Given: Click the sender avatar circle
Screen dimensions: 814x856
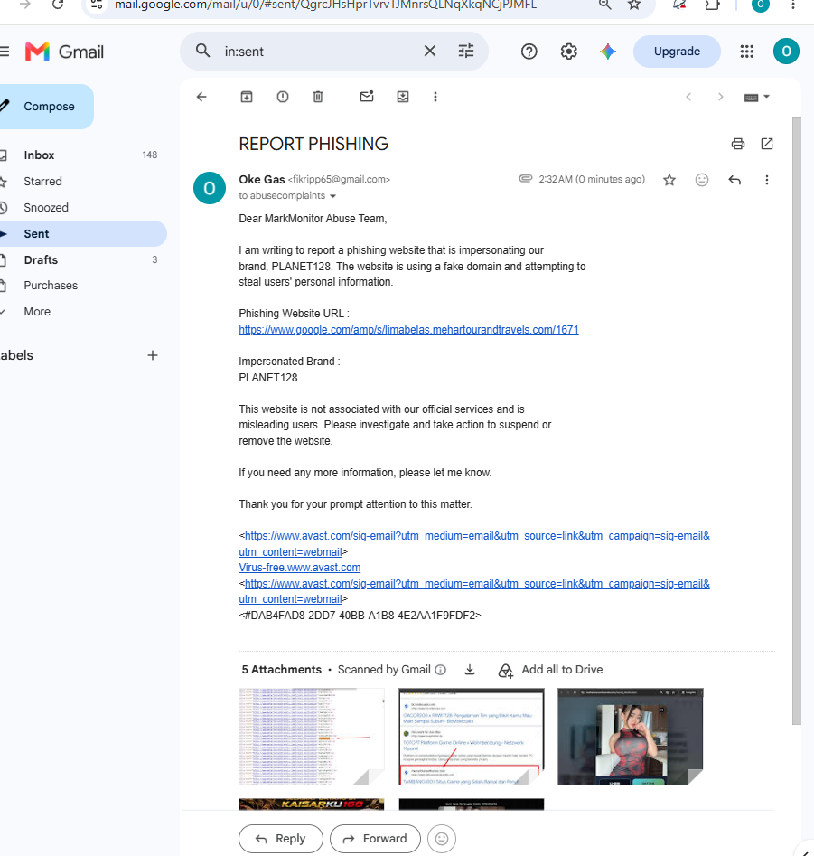Looking at the screenshot, I should [x=210, y=188].
